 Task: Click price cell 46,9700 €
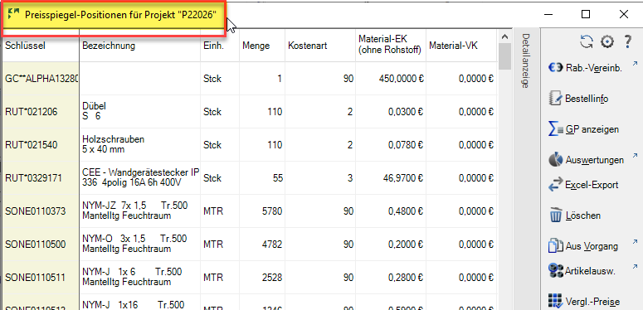click(391, 178)
